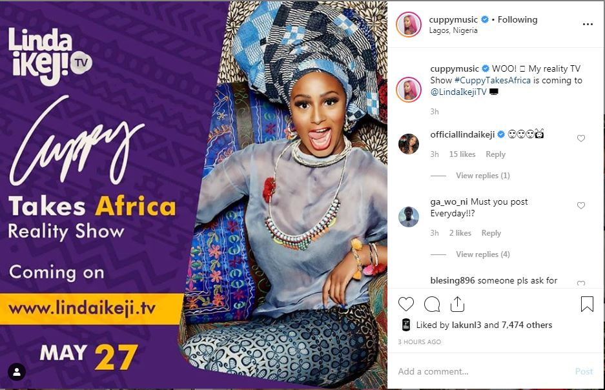Open the comment bubble icon
Screen dimensions: 605x390
point(432,304)
